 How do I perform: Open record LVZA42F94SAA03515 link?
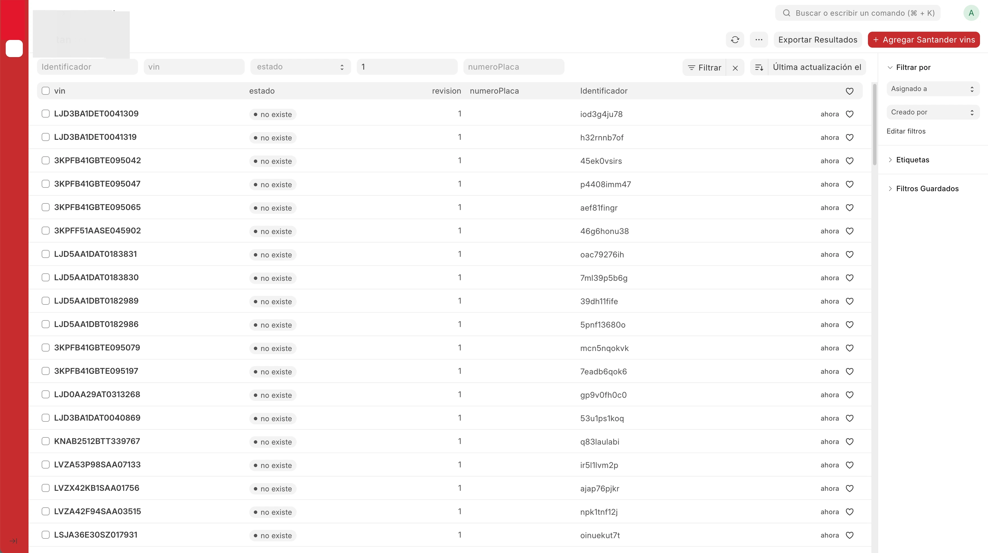[98, 512]
